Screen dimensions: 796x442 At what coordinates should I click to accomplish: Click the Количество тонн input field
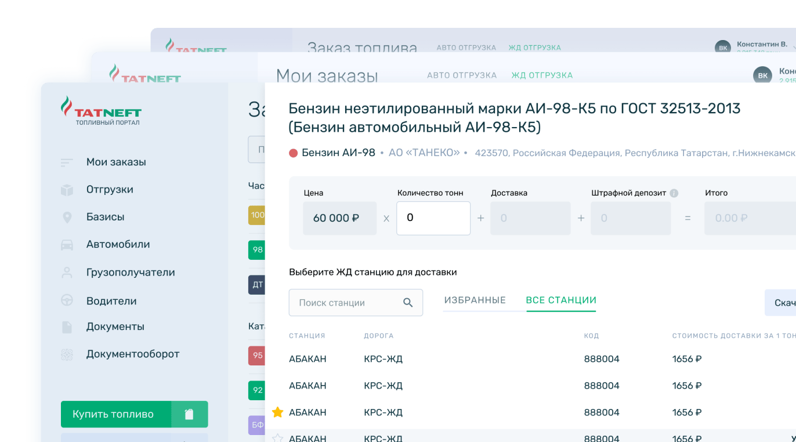(433, 218)
